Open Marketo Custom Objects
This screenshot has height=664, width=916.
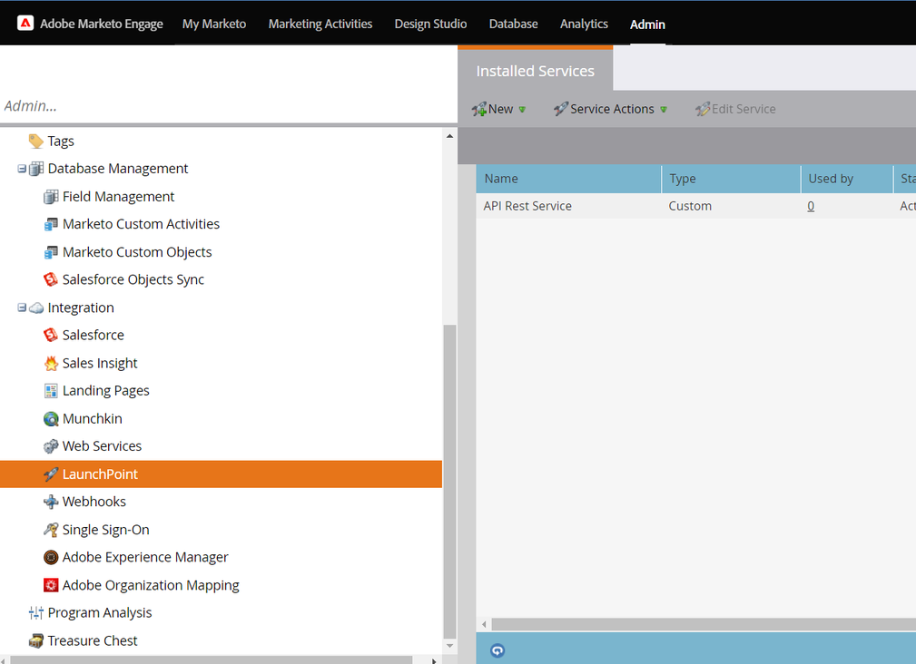tap(137, 252)
